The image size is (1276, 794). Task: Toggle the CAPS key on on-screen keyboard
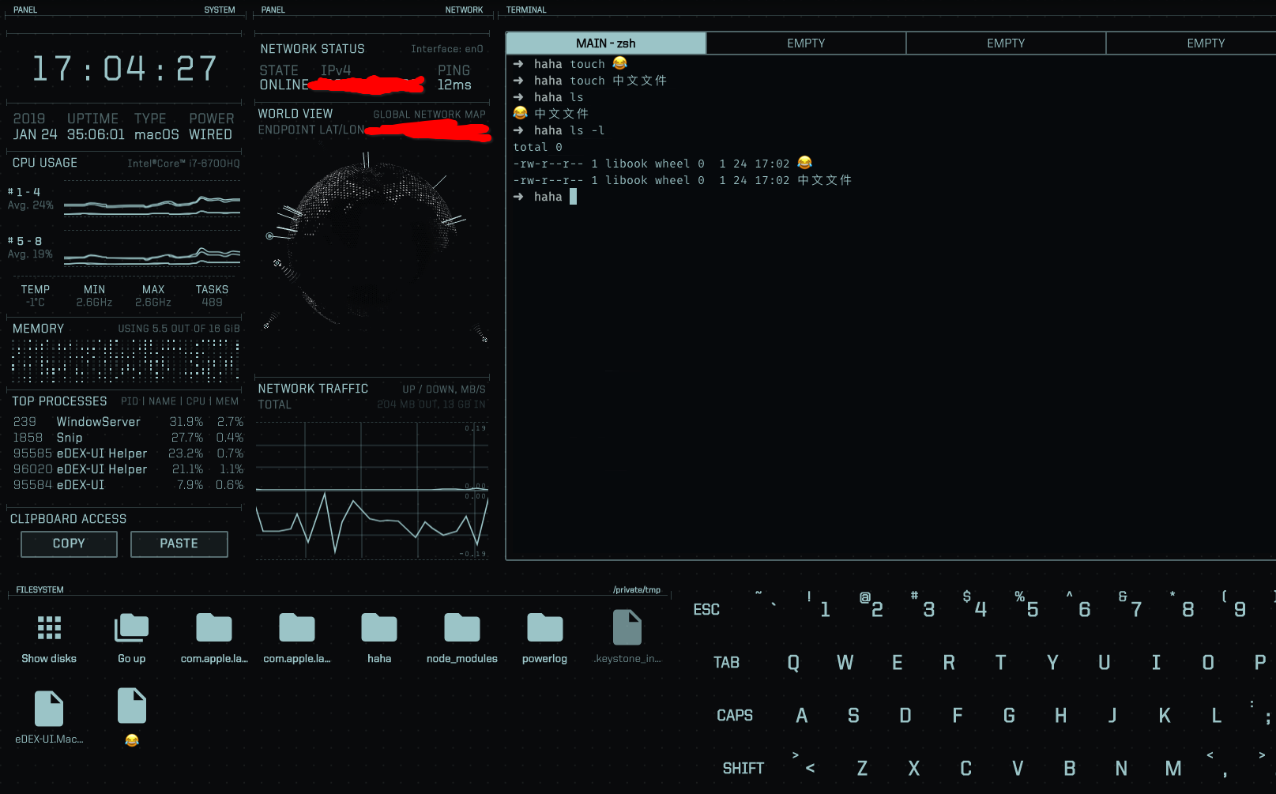[x=735, y=715]
